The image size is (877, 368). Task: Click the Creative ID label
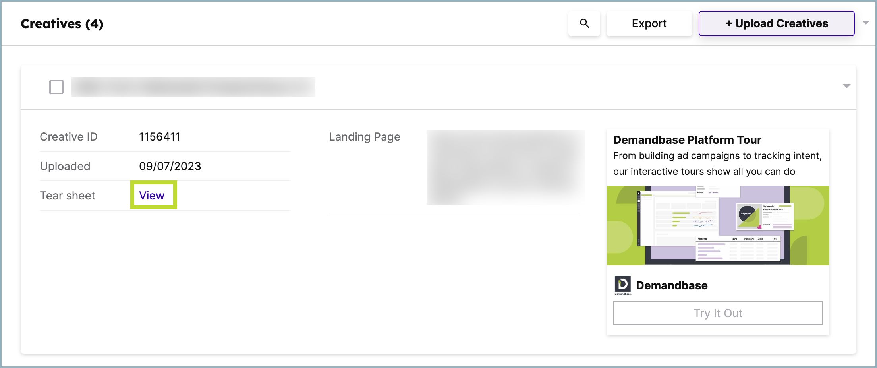(x=68, y=137)
